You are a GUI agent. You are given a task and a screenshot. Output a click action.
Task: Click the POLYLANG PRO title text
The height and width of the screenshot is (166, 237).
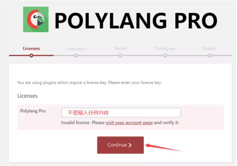pos(136,20)
